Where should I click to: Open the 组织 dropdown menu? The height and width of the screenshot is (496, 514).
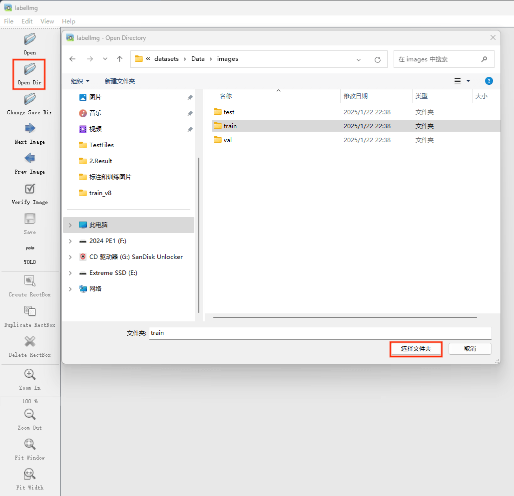[80, 81]
